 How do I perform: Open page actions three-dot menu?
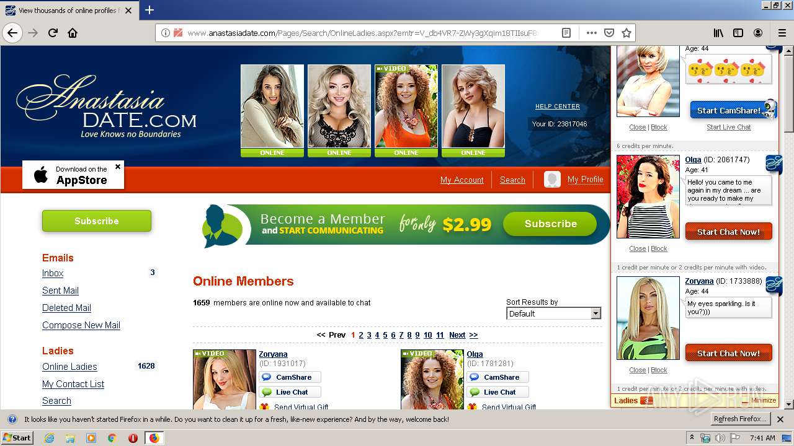591,33
